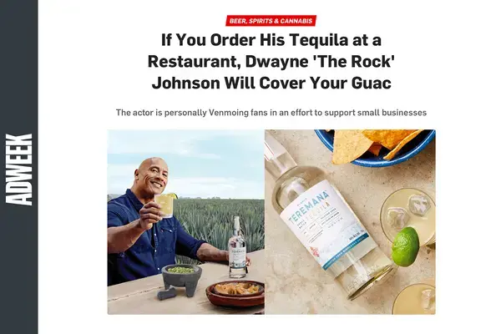Click the word Venmoing in the subheadline

(229, 113)
